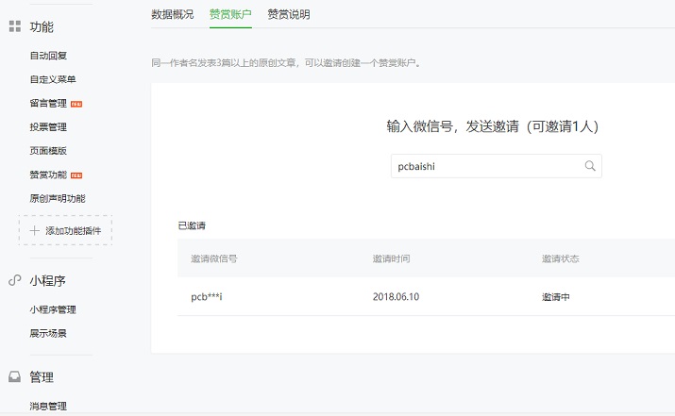Open 赞赏功能 in the sidebar
The image size is (675, 416).
[48, 175]
